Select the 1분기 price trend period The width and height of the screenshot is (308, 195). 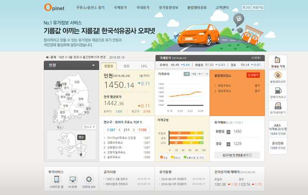(x=200, y=74)
